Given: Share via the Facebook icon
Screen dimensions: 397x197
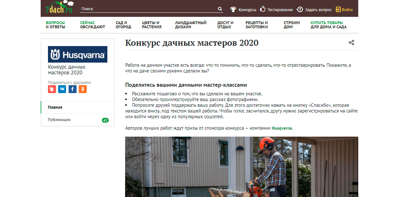Looking at the screenshot, I should tap(72, 89).
